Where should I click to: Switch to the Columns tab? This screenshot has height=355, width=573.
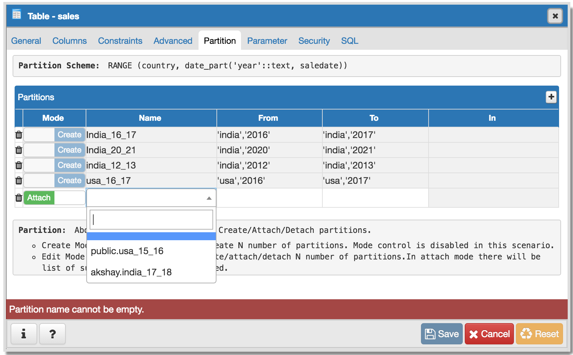69,41
